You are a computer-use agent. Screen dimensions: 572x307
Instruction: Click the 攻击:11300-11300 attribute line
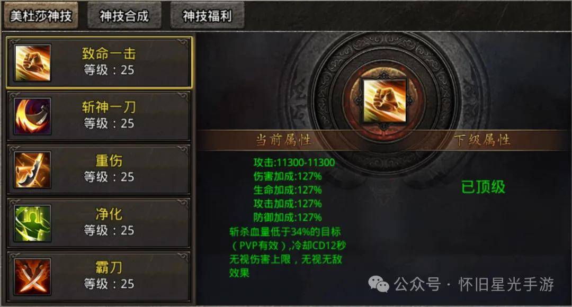pos(294,162)
